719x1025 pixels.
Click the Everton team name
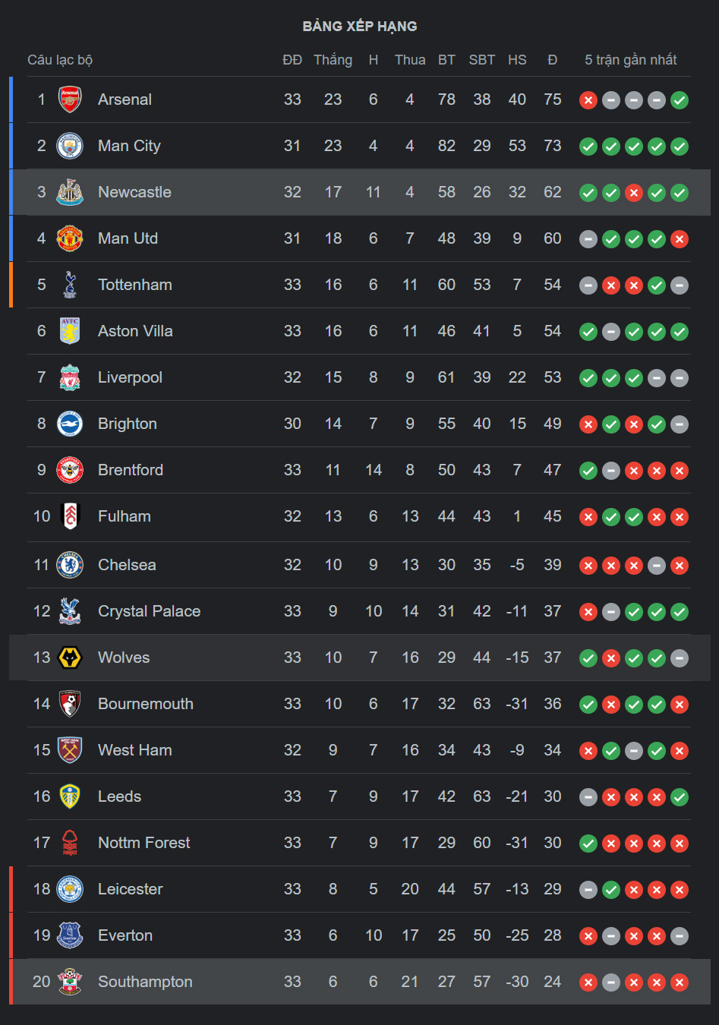(125, 935)
